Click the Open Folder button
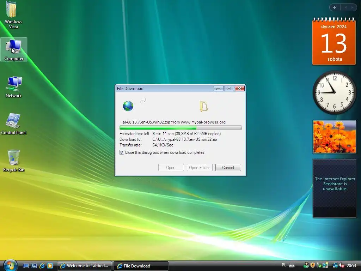 point(200,168)
